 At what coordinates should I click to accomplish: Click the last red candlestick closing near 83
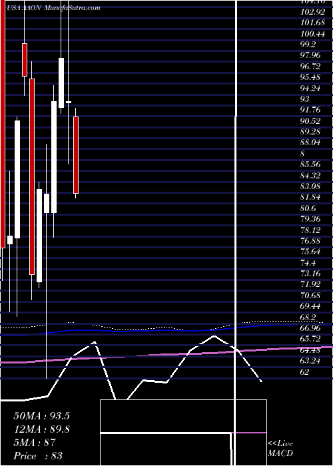[x=76, y=155]
